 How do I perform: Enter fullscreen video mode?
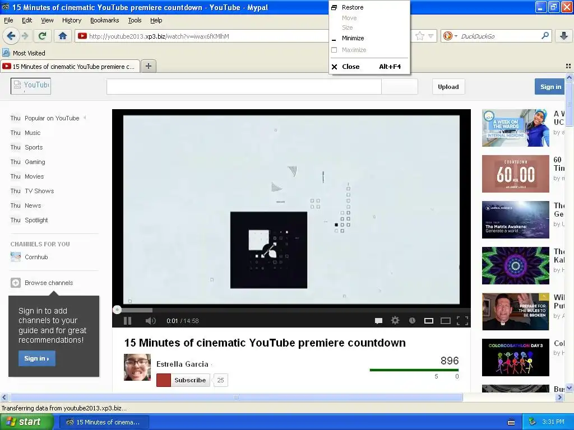click(x=462, y=321)
